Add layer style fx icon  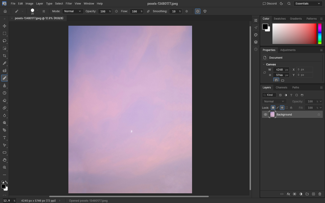pos(288,194)
